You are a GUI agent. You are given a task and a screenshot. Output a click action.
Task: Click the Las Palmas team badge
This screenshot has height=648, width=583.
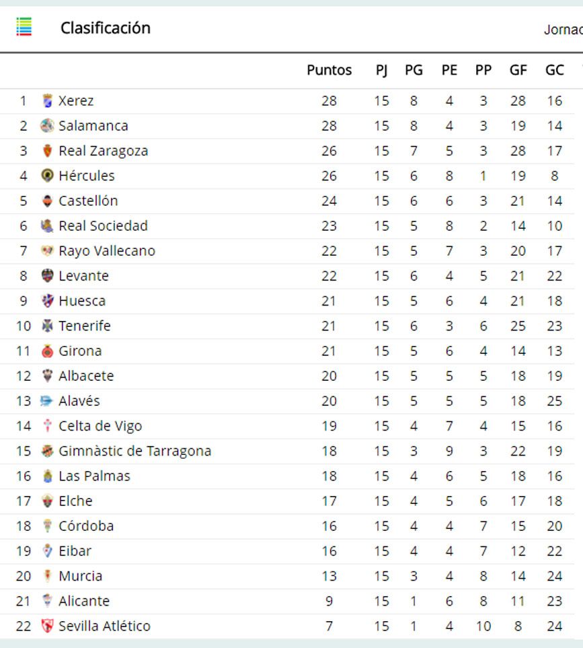(47, 476)
